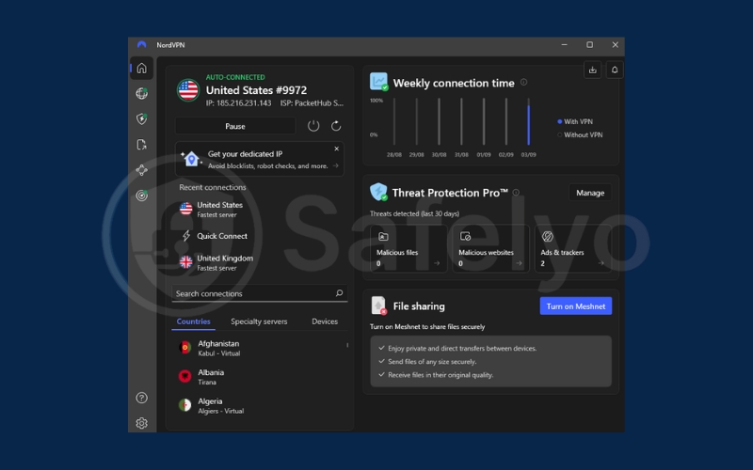This screenshot has width=753, height=470.
Task: Click the Quick Connect lightning icon
Action: tap(186, 236)
